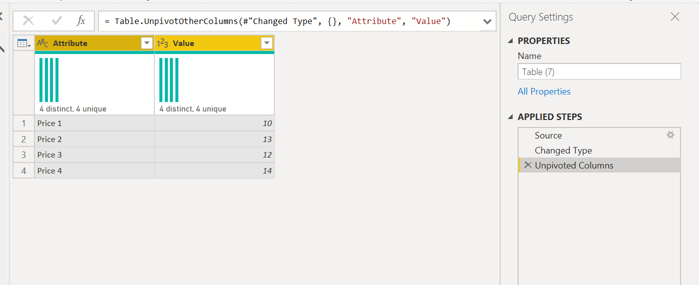Open the table menu icon in grid corner
699x285 pixels.
coord(23,43)
